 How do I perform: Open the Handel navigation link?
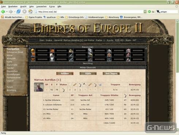click(x=10, y=68)
